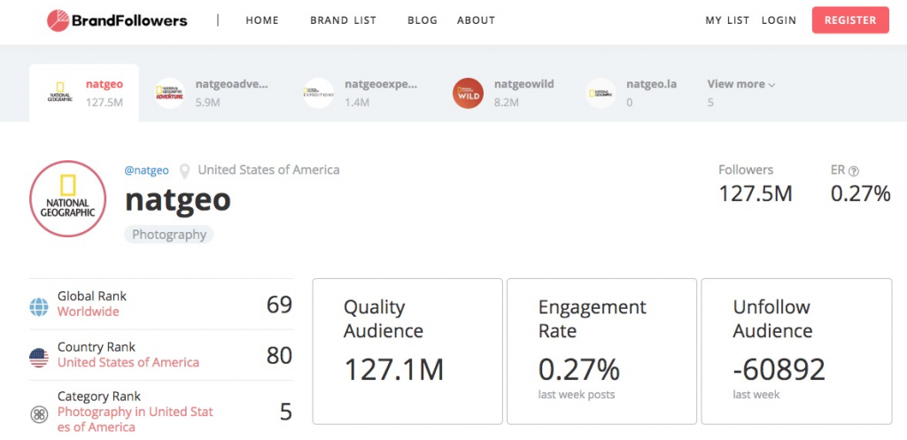Click Category Rank value 5

(286, 413)
